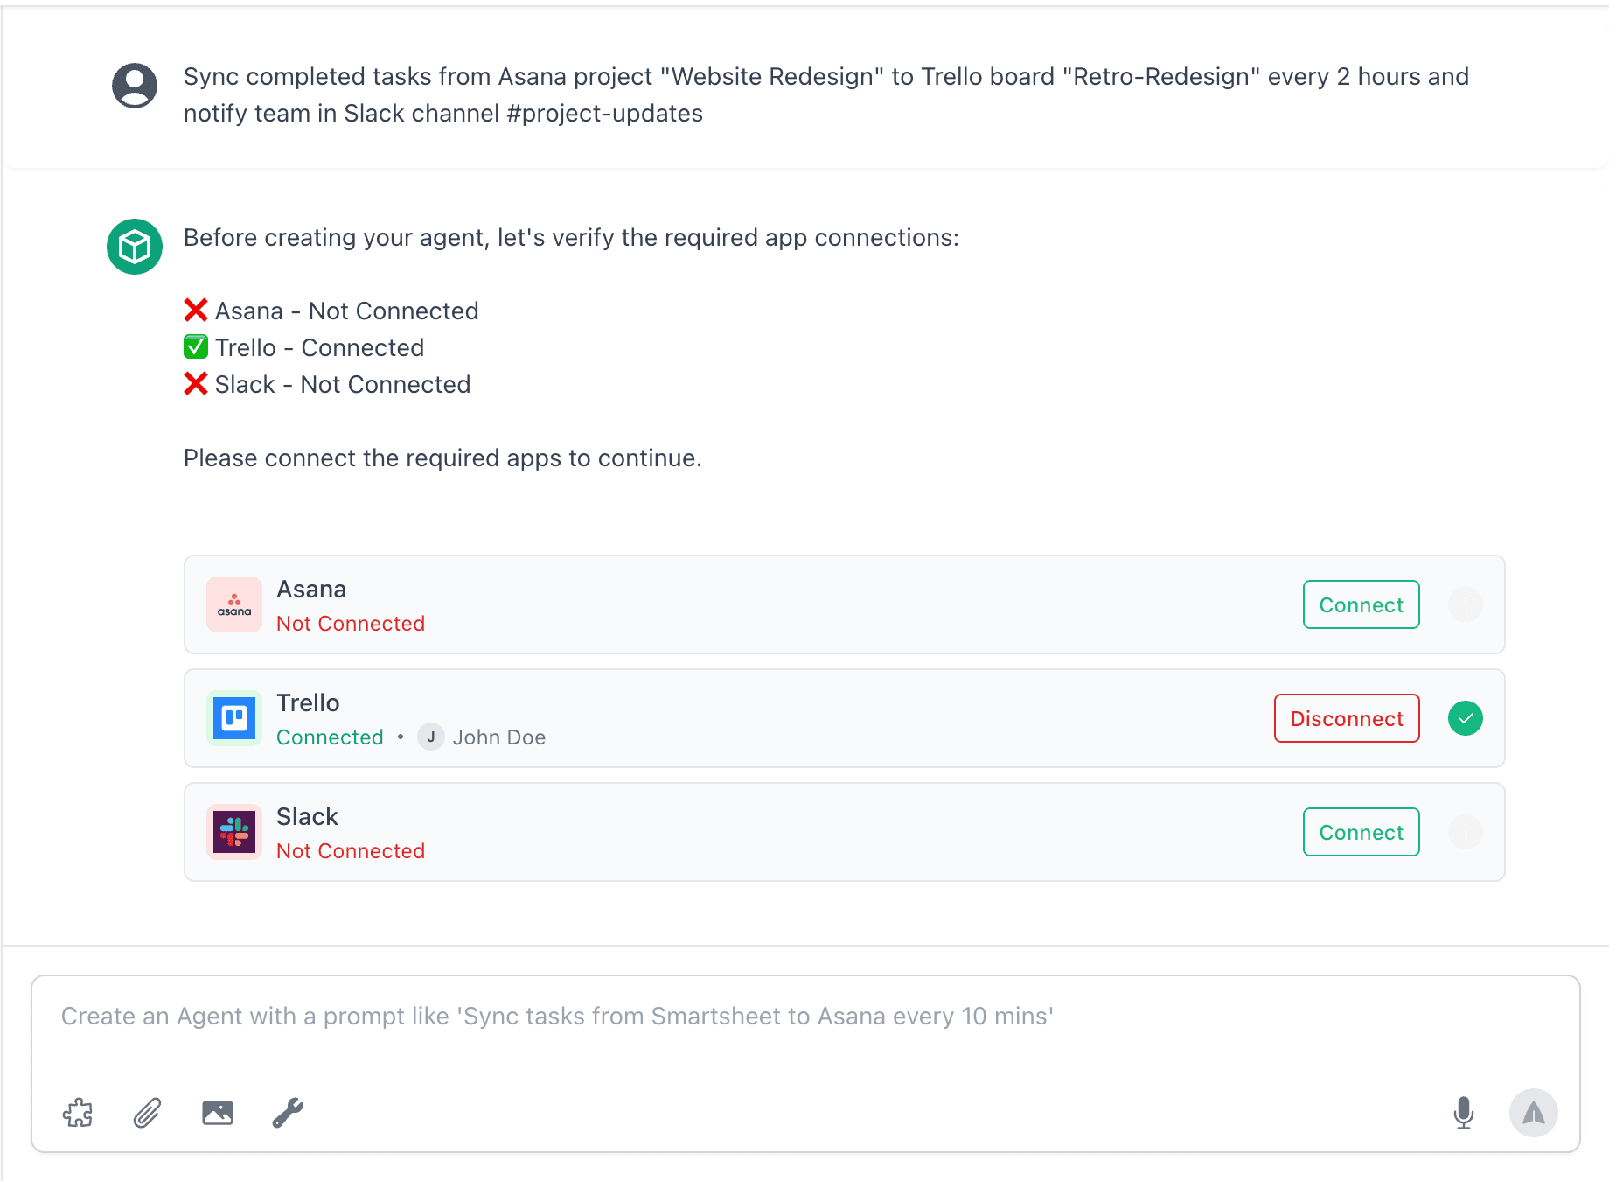Click the greyed status icon in Asana row
Viewport: 1609px width, 1181px height.
tap(1466, 604)
